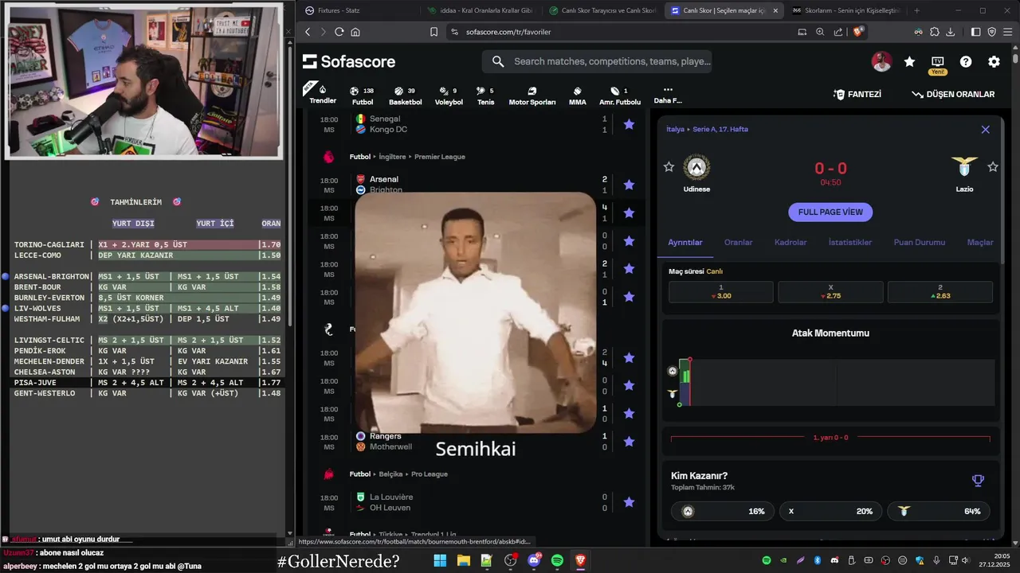Click the browser back arrow
Viewport: 1020px width, 573px height.
(x=308, y=32)
